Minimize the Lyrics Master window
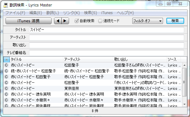Screen dimensions: 190x117 (161, 4)
